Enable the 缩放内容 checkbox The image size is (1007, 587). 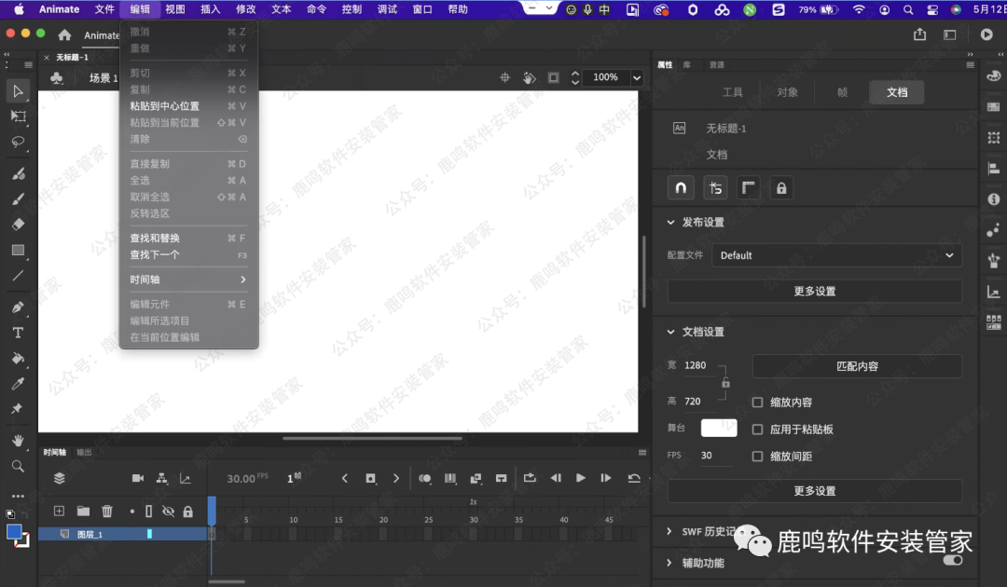coord(758,403)
